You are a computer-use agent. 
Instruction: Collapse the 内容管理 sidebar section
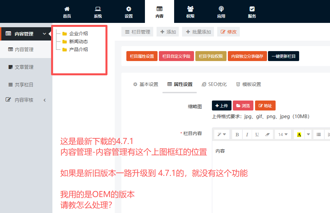(44, 34)
